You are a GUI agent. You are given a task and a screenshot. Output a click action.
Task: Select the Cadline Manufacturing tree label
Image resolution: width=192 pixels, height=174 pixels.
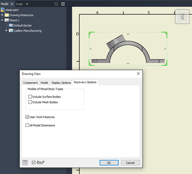point(27,31)
